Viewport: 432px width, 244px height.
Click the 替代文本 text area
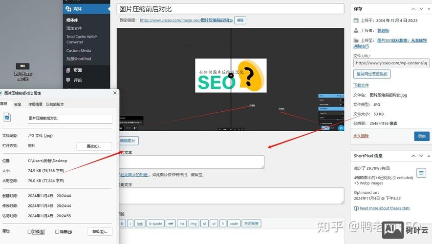192,162
